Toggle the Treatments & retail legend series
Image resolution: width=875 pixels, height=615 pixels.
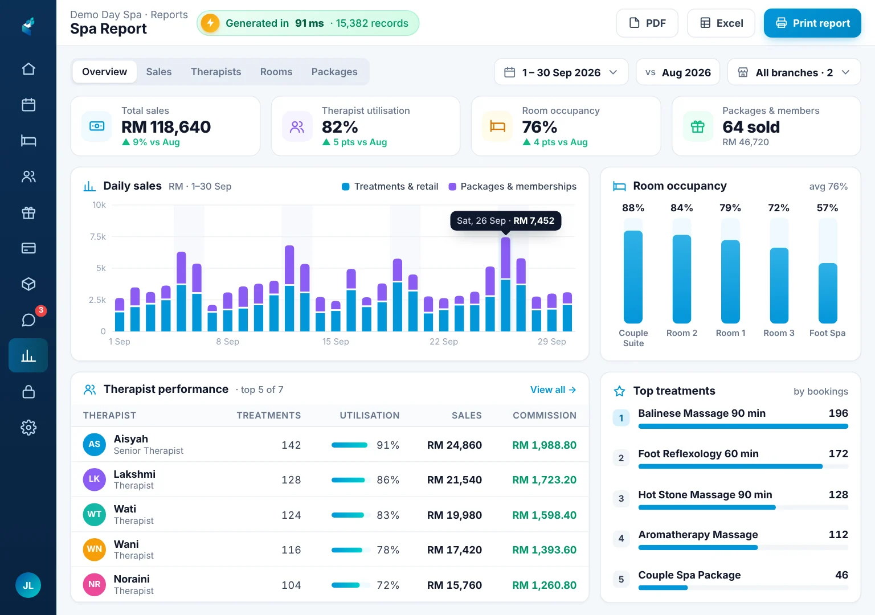[390, 187]
